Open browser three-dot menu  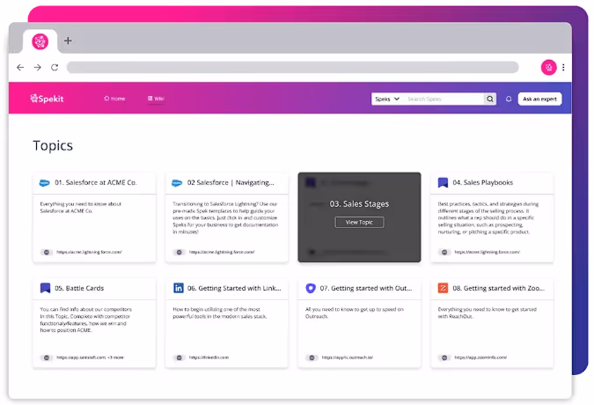[x=563, y=68]
